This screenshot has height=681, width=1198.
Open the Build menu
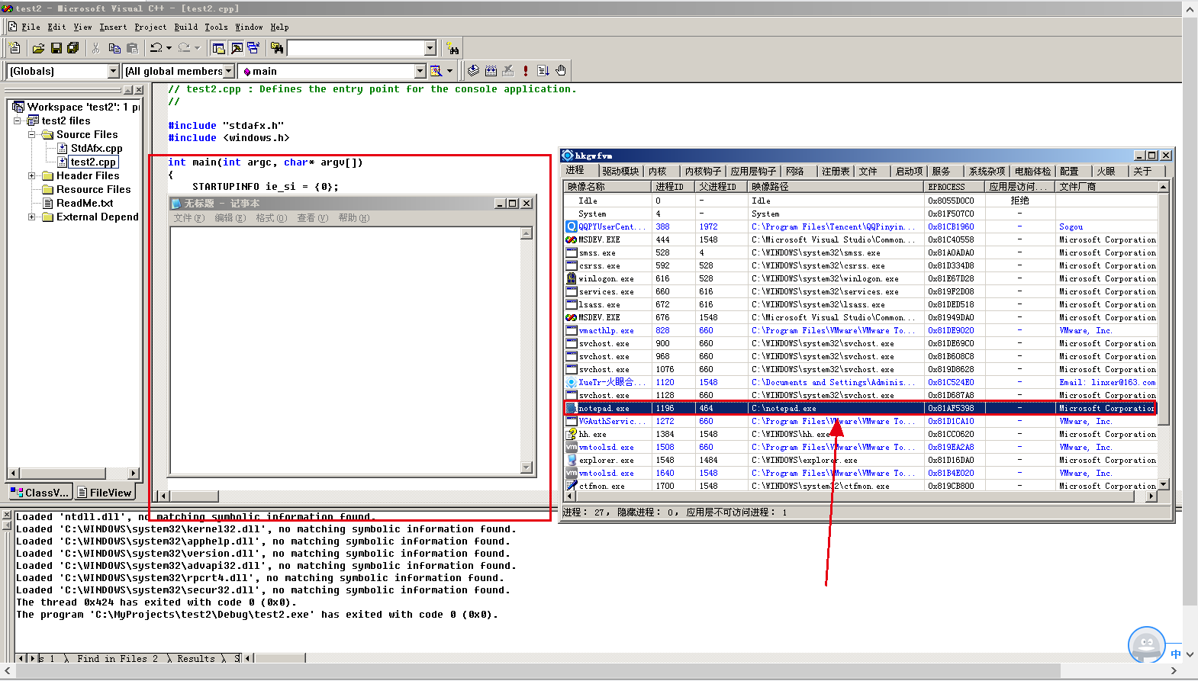click(x=186, y=27)
